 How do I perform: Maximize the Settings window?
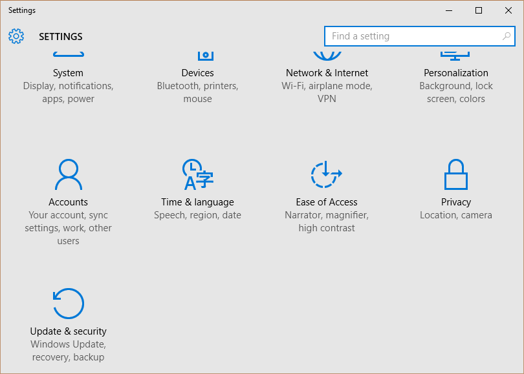[x=479, y=10]
